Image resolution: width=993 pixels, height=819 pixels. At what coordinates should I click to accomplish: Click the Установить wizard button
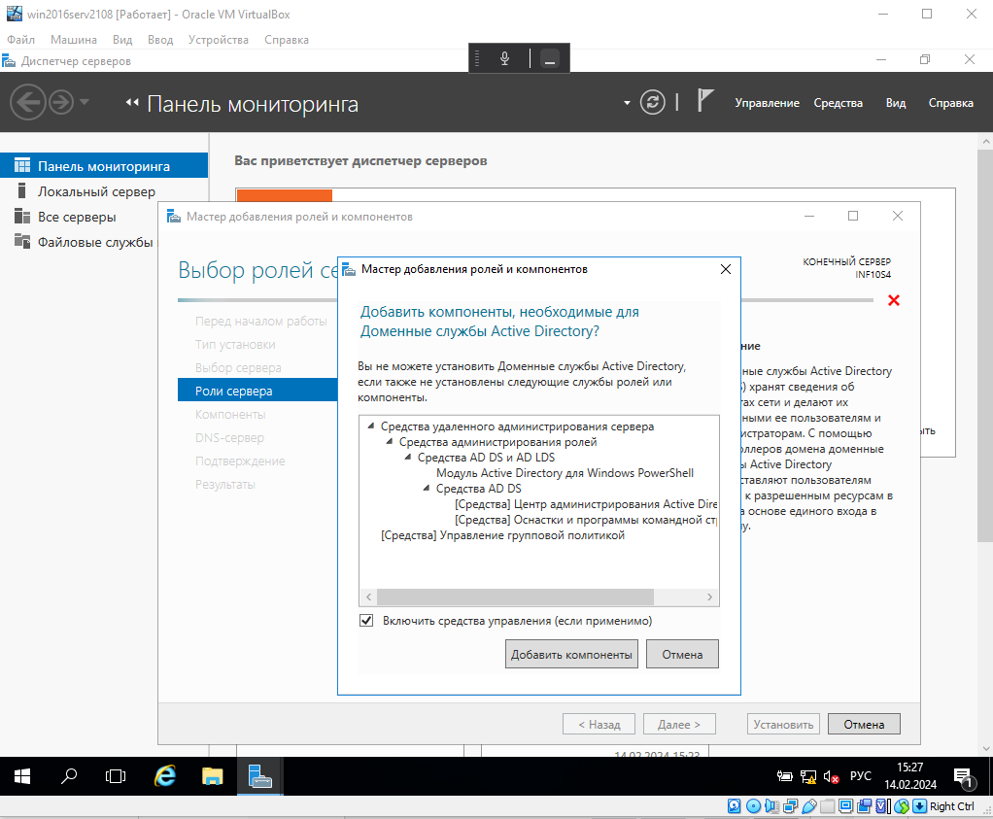(783, 724)
